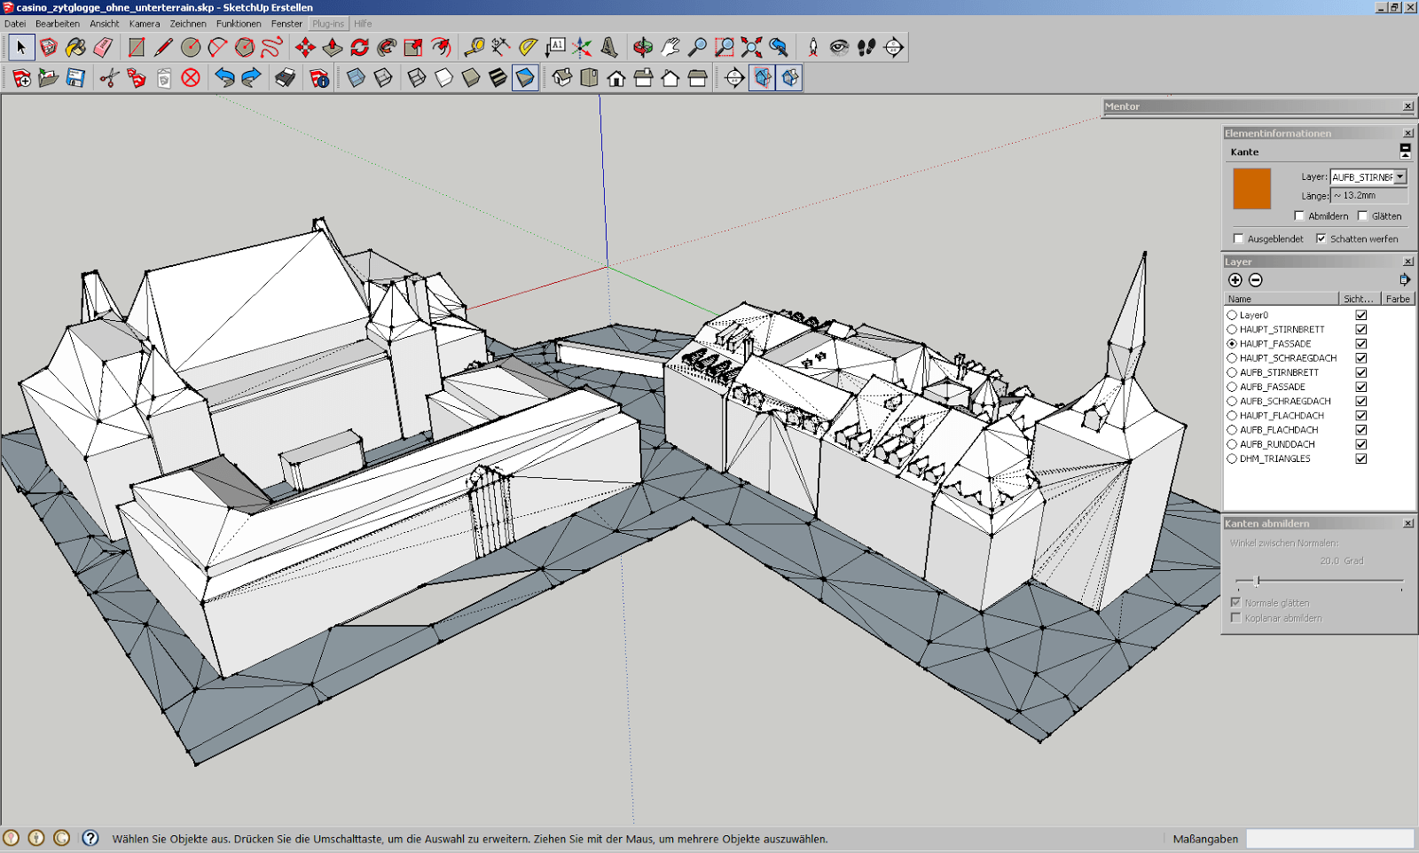Click the Undo arrow icon
Image resolution: width=1419 pixels, height=853 pixels.
(224, 78)
